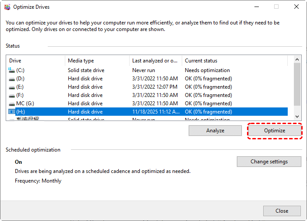Click the MC (G:) drive icon

click(x=11, y=104)
